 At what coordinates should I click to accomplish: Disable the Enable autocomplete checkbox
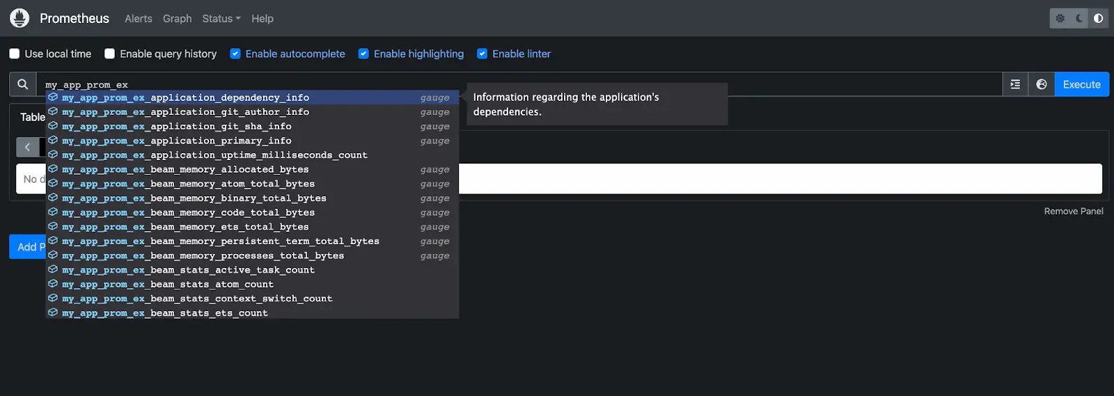(x=235, y=54)
